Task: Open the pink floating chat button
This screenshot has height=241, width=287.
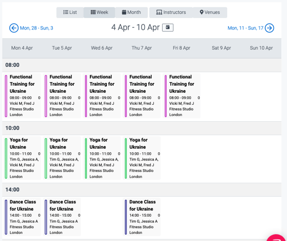Action: (x=276, y=238)
